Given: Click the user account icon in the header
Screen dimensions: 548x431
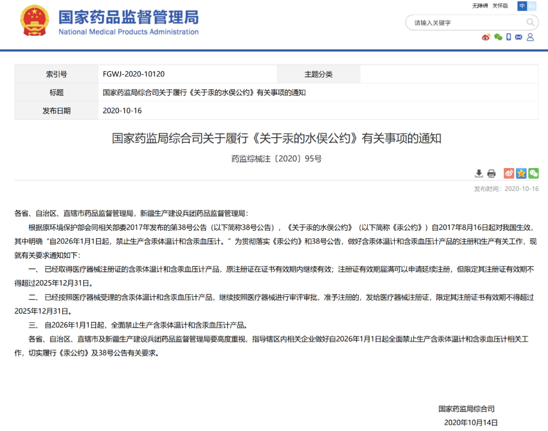Looking at the screenshot, I should [530, 37].
